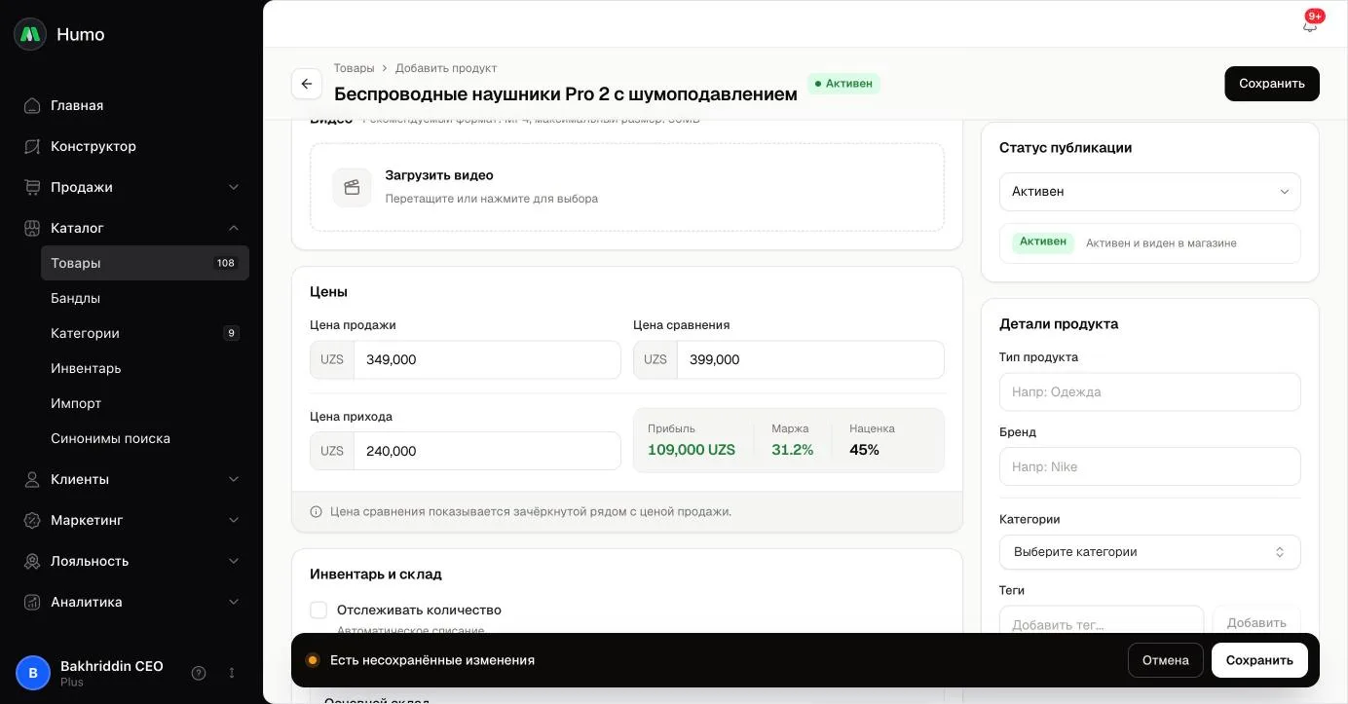Screen dimensions: 1348x704
Task: Open account options menu icon
Action: pos(232,673)
